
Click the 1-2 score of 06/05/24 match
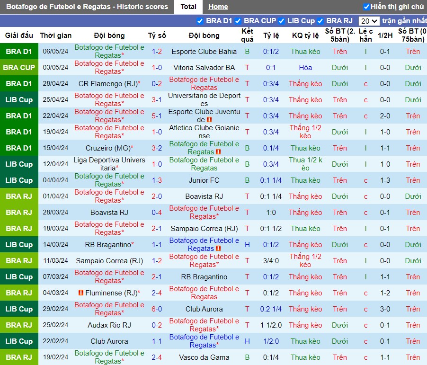coord(157,52)
